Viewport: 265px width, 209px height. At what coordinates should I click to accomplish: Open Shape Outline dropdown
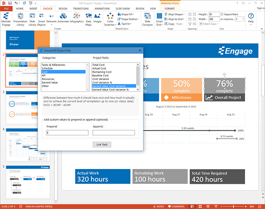(x=128, y=19)
